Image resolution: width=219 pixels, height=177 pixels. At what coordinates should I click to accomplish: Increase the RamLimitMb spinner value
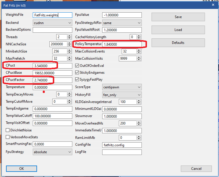click(139, 136)
